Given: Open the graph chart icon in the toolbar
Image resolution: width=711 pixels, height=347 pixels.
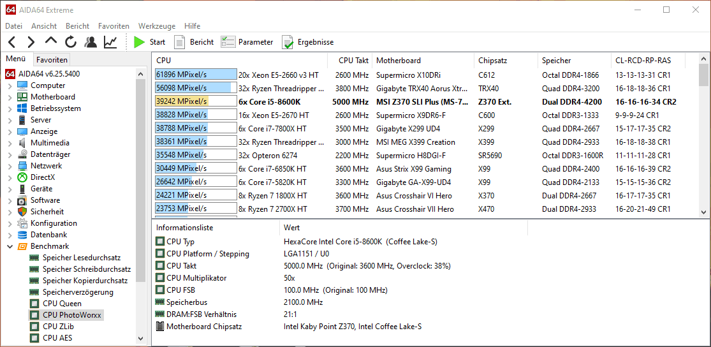Looking at the screenshot, I should pos(110,42).
